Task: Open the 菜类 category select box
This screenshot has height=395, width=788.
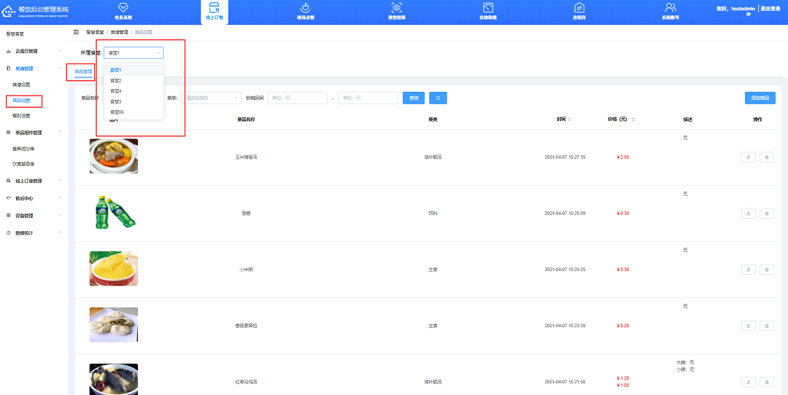Action: tap(212, 98)
